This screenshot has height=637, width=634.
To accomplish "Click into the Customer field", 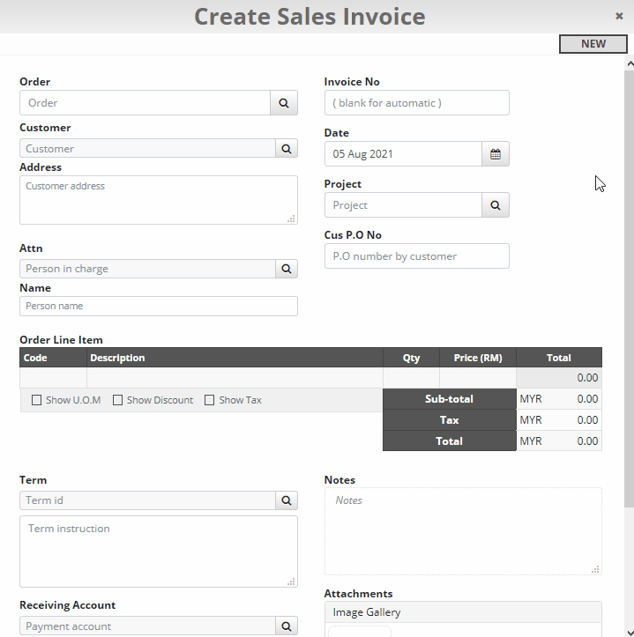I will pos(147,149).
